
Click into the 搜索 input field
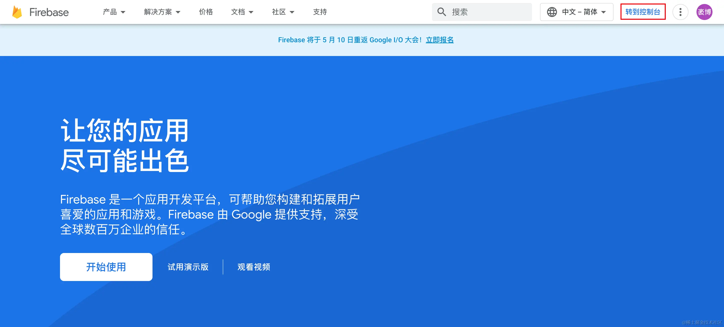(x=489, y=12)
